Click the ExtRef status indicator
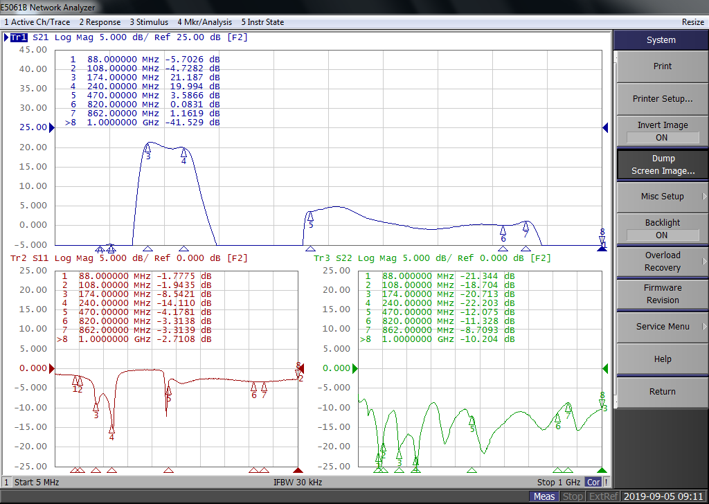This screenshot has height=504, width=709. click(x=603, y=497)
